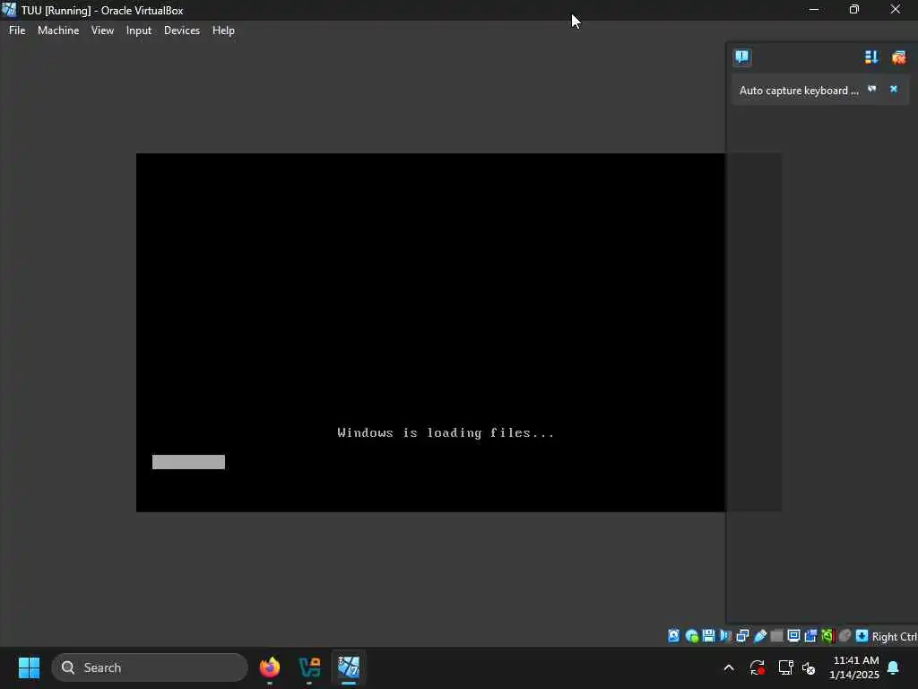Open the Machine menu
Image resolution: width=918 pixels, height=689 pixels.
[x=58, y=31]
